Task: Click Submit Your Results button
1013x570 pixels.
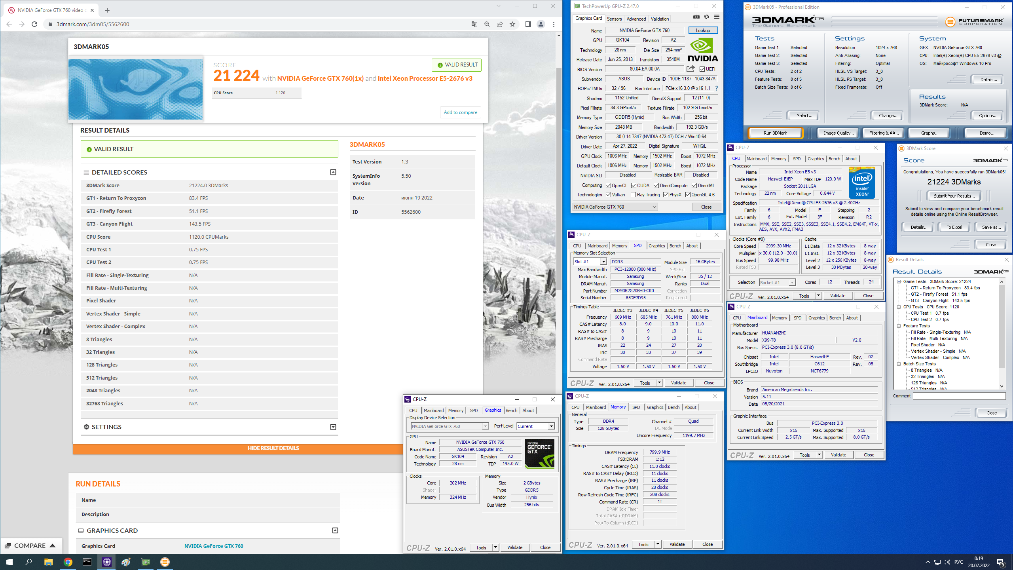Action: pyautogui.click(x=954, y=196)
